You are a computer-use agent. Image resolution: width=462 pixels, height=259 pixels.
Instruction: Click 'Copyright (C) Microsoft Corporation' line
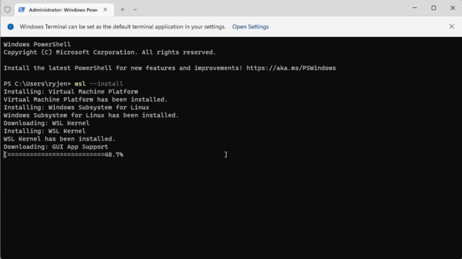coord(110,52)
